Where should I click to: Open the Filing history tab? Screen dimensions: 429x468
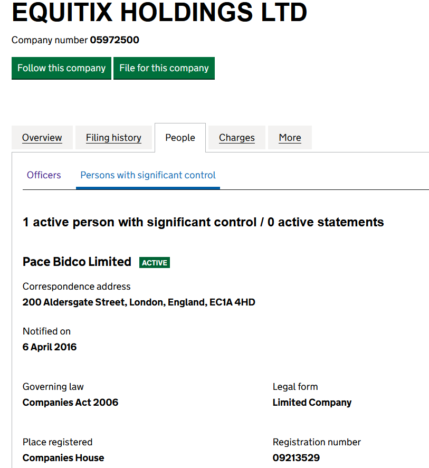pyautogui.click(x=113, y=138)
